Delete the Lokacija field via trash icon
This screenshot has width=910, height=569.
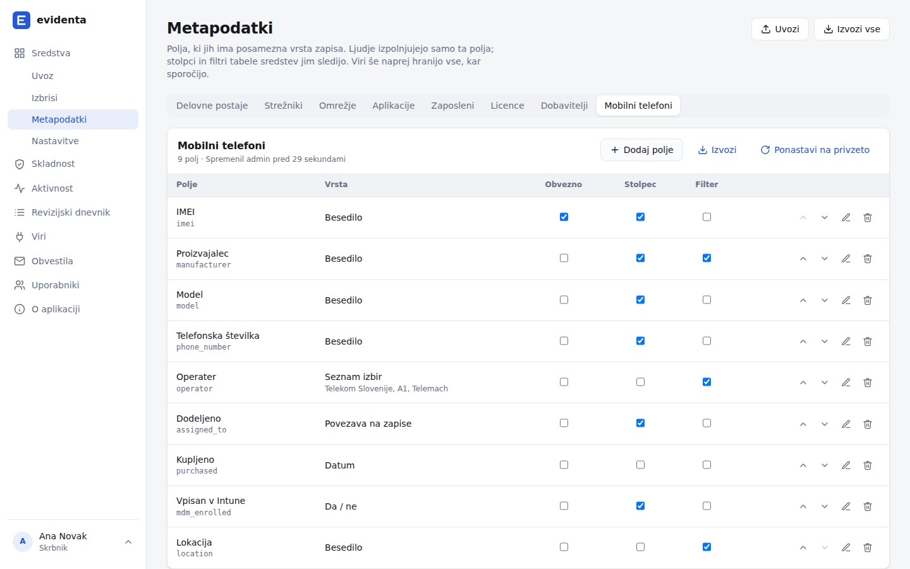868,548
